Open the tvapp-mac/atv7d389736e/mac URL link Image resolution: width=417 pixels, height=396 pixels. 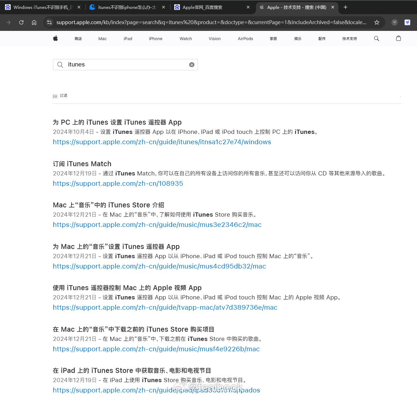165,308
